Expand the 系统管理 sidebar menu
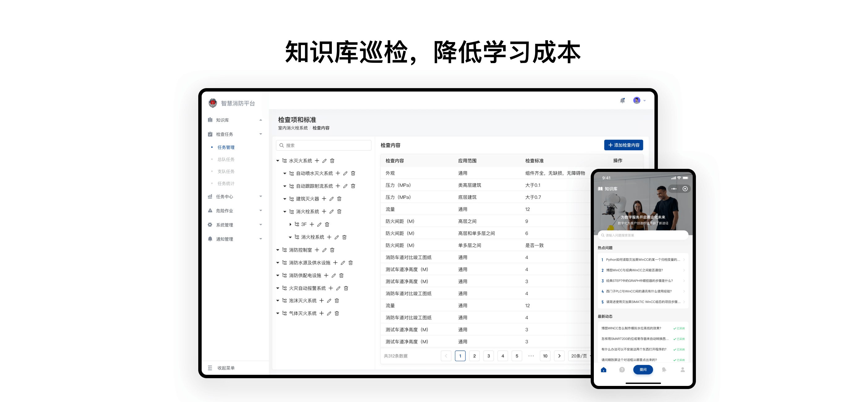Screen dimensions: 866x402 [260, 225]
